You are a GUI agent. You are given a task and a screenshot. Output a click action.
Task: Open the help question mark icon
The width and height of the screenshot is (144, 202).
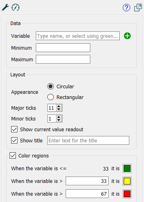[126, 8]
